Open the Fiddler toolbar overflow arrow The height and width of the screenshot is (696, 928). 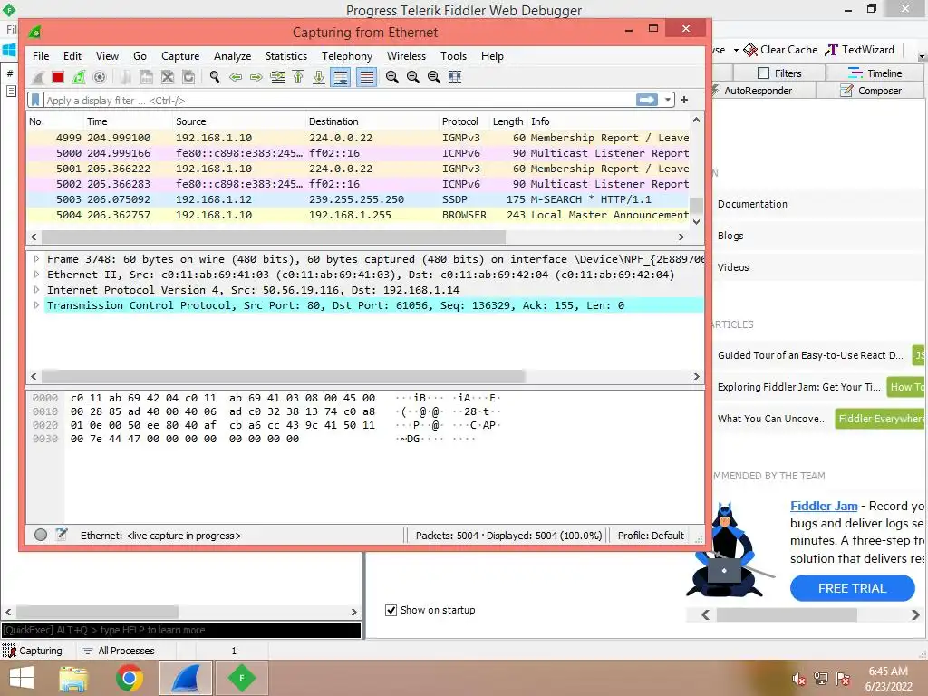(922, 56)
